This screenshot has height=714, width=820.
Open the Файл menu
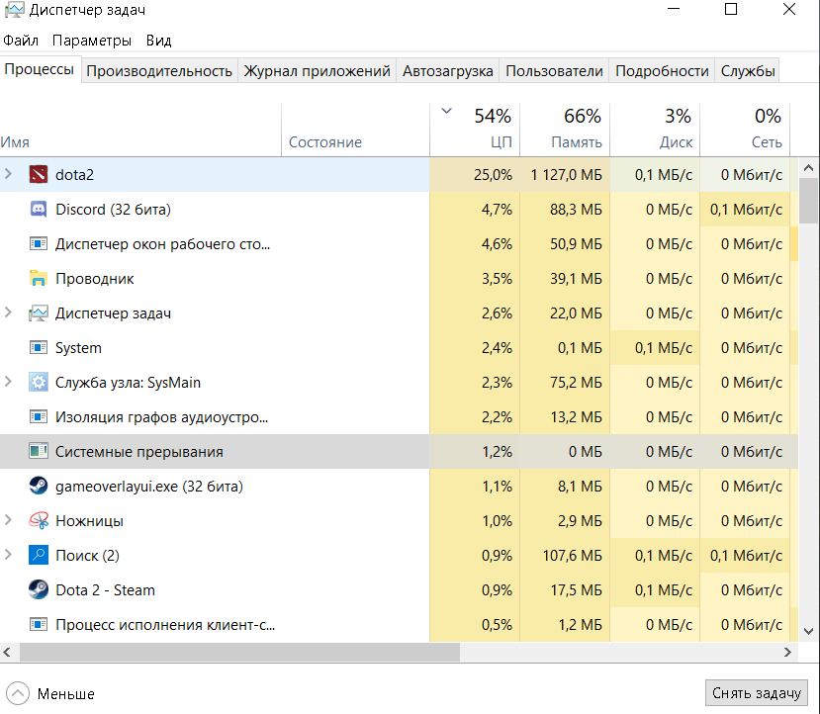21,41
